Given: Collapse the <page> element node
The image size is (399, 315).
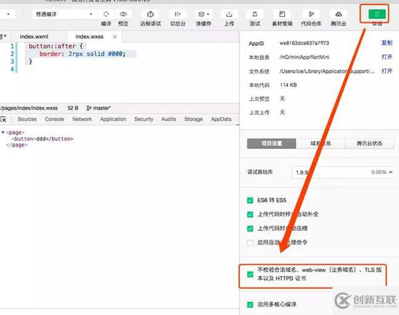Looking at the screenshot, I should tap(3, 132).
